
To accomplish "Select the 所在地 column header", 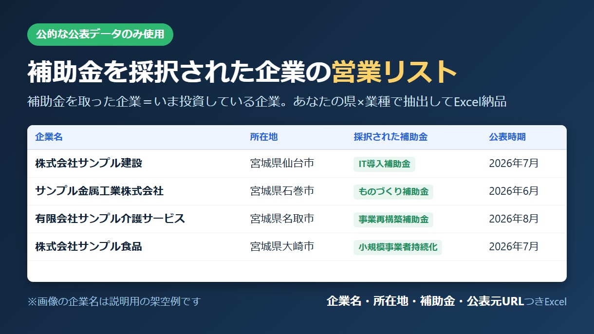I will 263,137.
